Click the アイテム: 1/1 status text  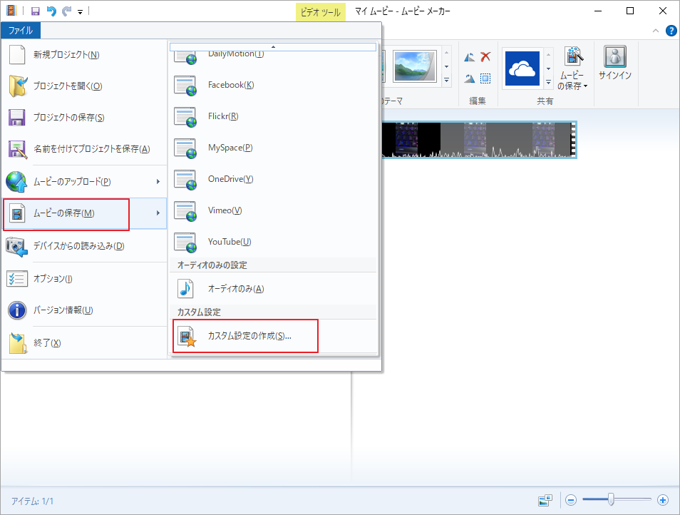(33, 501)
